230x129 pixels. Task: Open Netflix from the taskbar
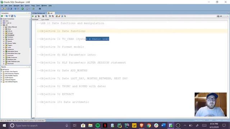pyautogui.click(x=105, y=125)
